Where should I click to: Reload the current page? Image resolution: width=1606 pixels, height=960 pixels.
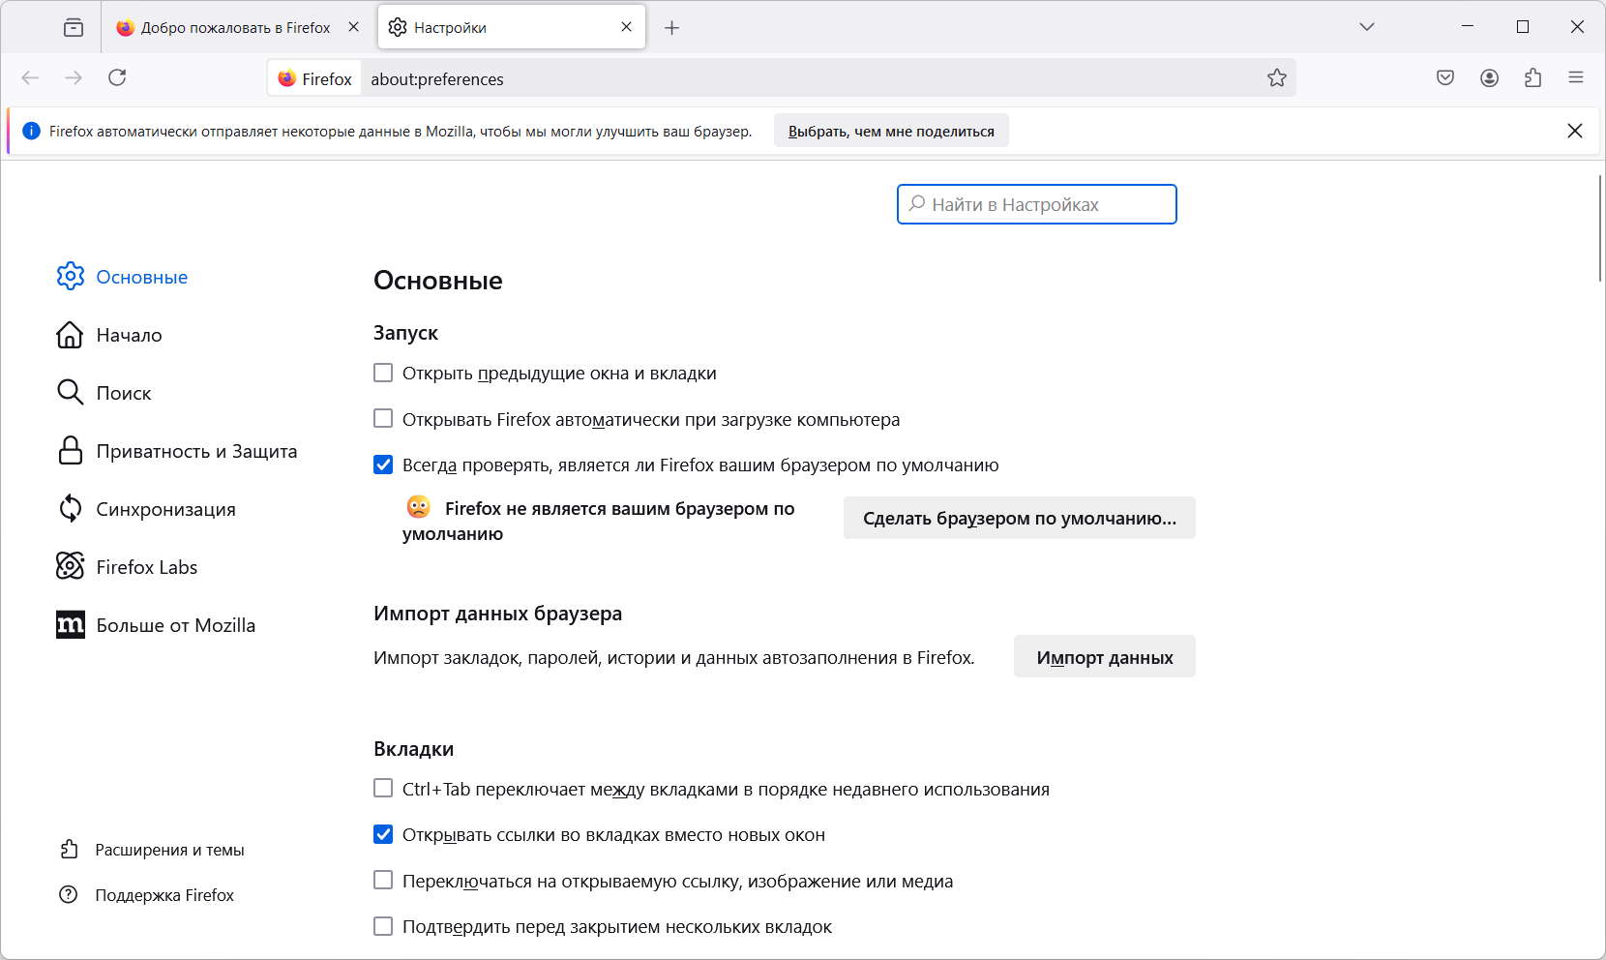[117, 77]
